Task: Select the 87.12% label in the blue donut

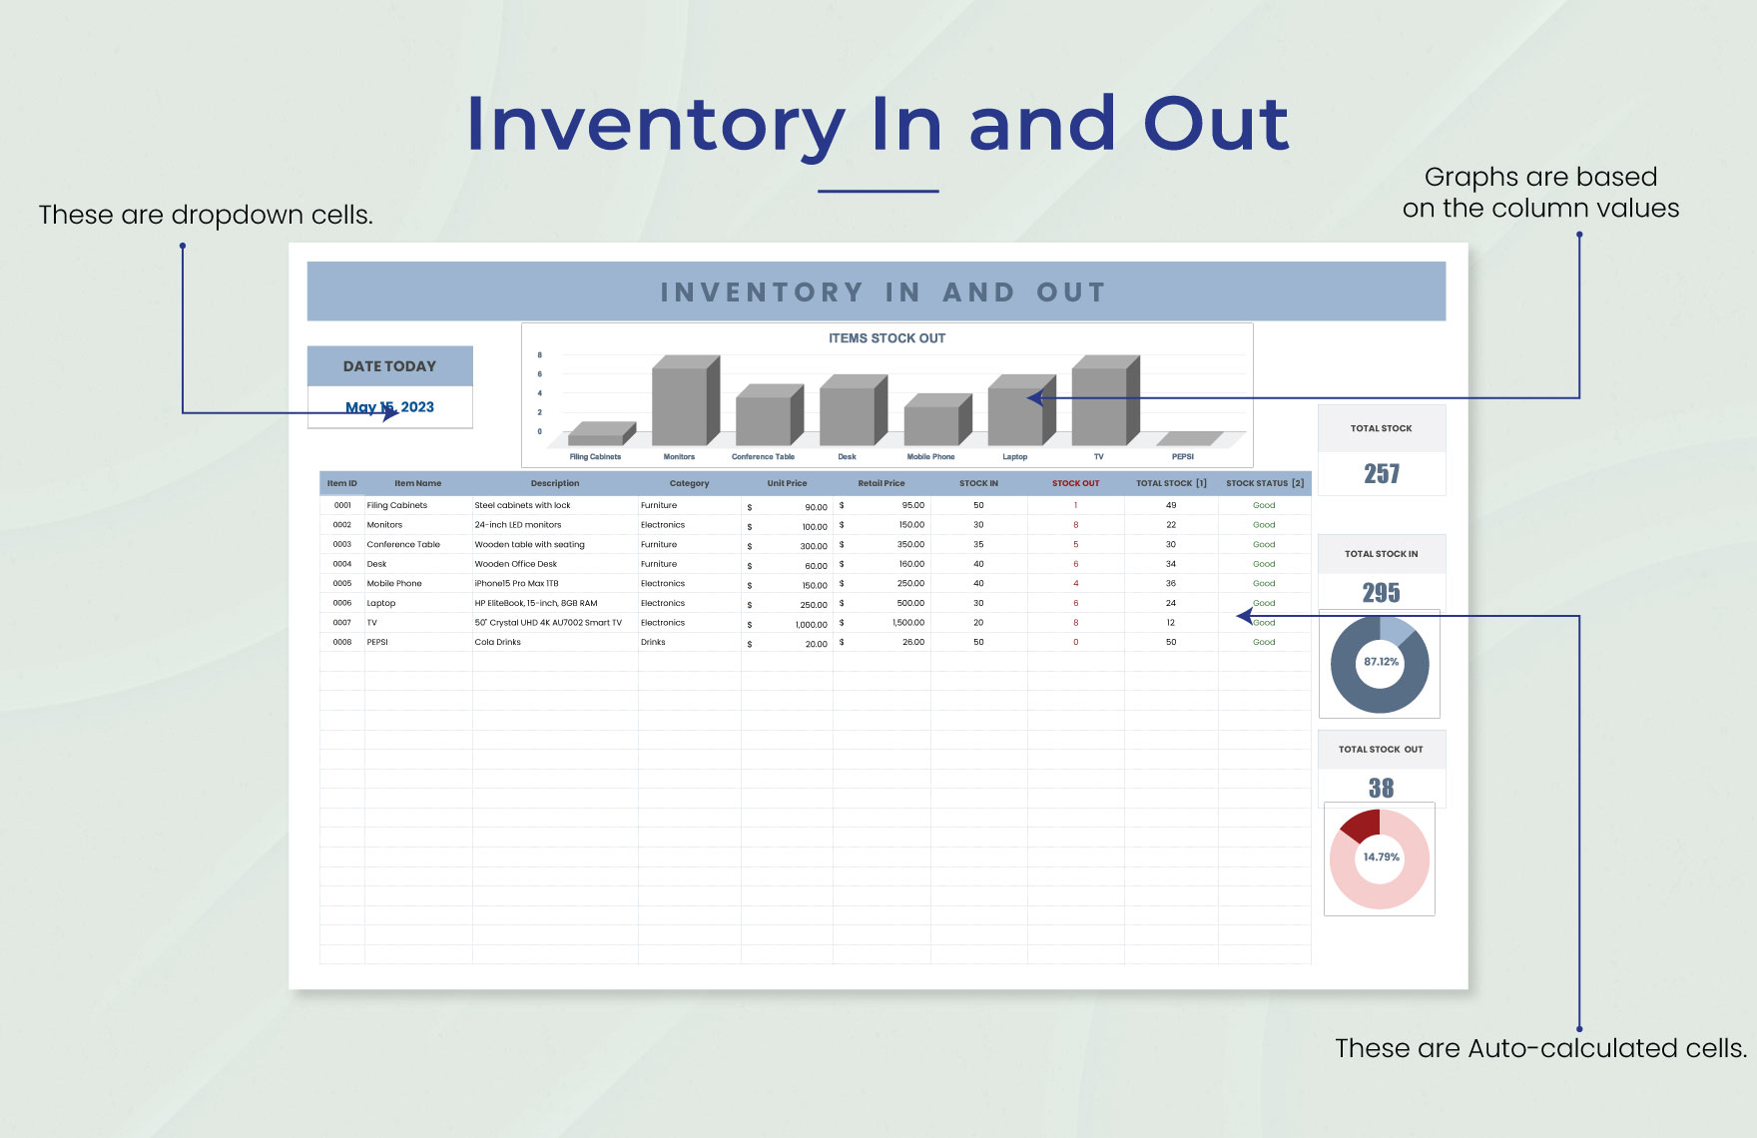Action: (x=1382, y=662)
